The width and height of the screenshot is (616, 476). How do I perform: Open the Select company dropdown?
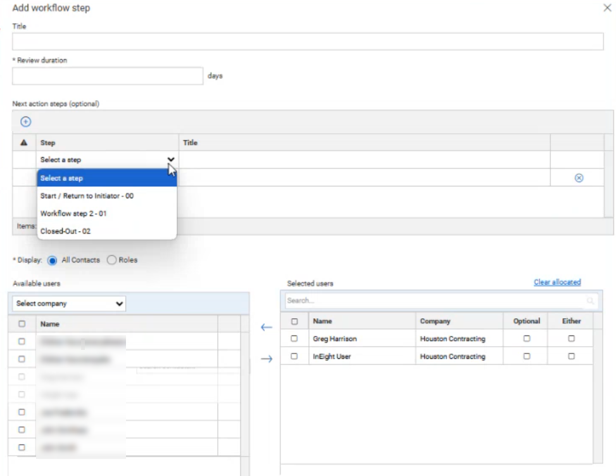click(x=69, y=304)
